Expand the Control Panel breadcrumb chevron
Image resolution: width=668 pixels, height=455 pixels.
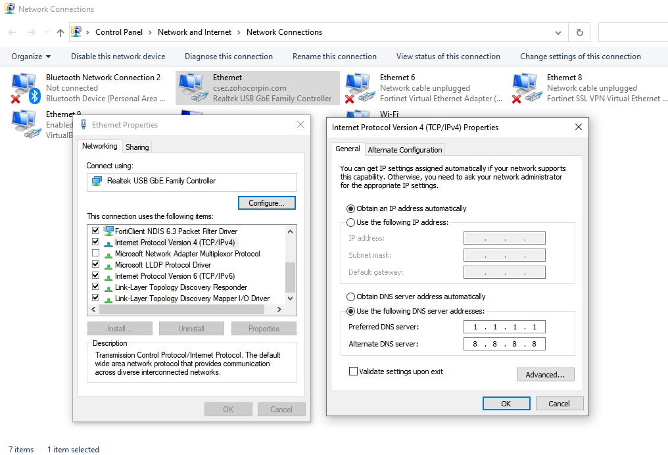coord(150,32)
